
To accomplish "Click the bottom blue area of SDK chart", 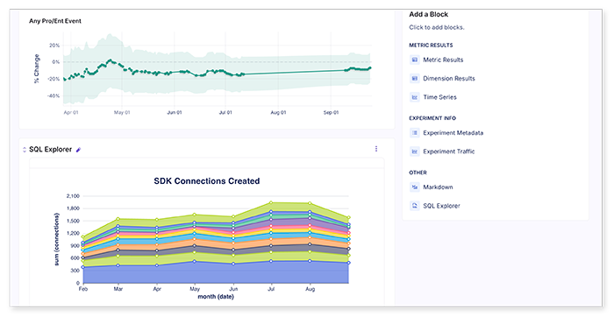I will [x=216, y=273].
